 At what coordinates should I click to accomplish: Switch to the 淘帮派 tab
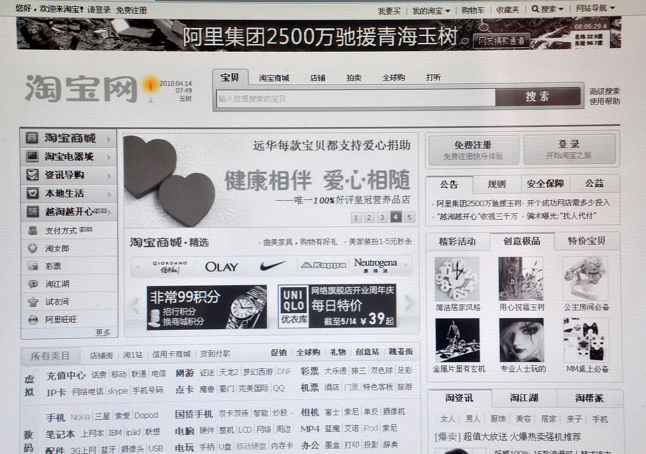click(589, 398)
